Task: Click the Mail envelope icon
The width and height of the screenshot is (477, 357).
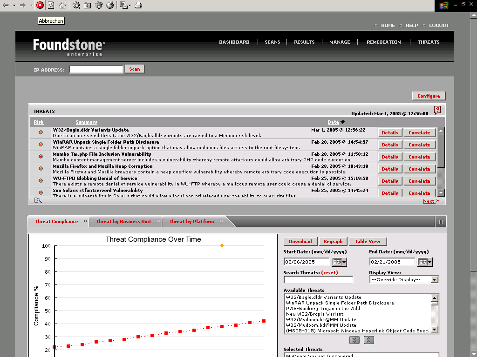Action: point(124,5)
